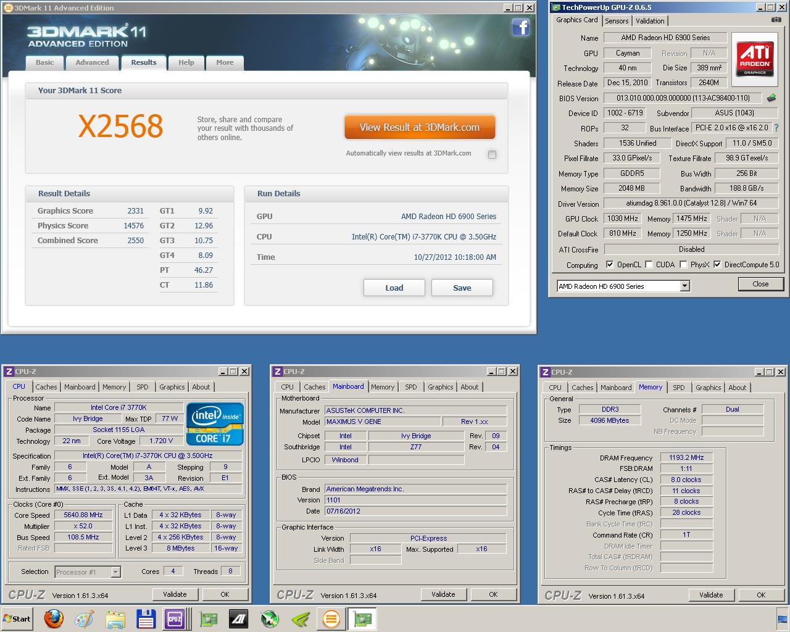Open Windows Explorer folder icon in taskbar
This screenshot has width=790, height=632.
point(115,619)
